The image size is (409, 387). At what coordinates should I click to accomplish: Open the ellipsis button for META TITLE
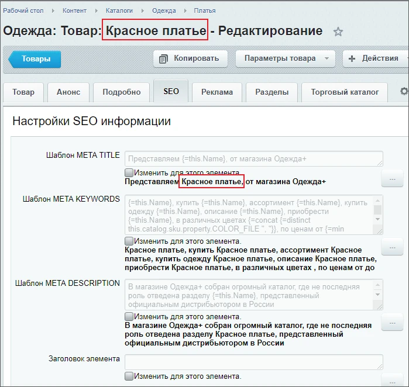(392, 179)
